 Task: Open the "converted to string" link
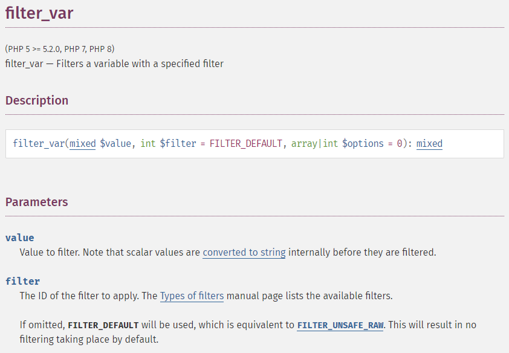(244, 252)
